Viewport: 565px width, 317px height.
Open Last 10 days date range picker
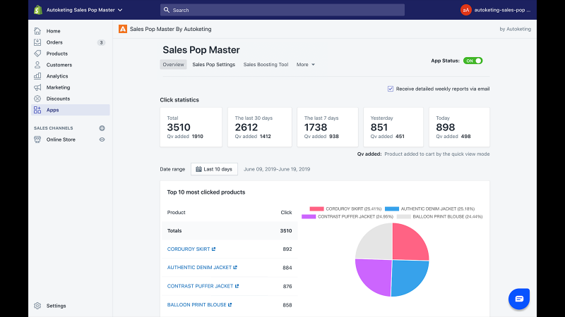[x=214, y=169]
